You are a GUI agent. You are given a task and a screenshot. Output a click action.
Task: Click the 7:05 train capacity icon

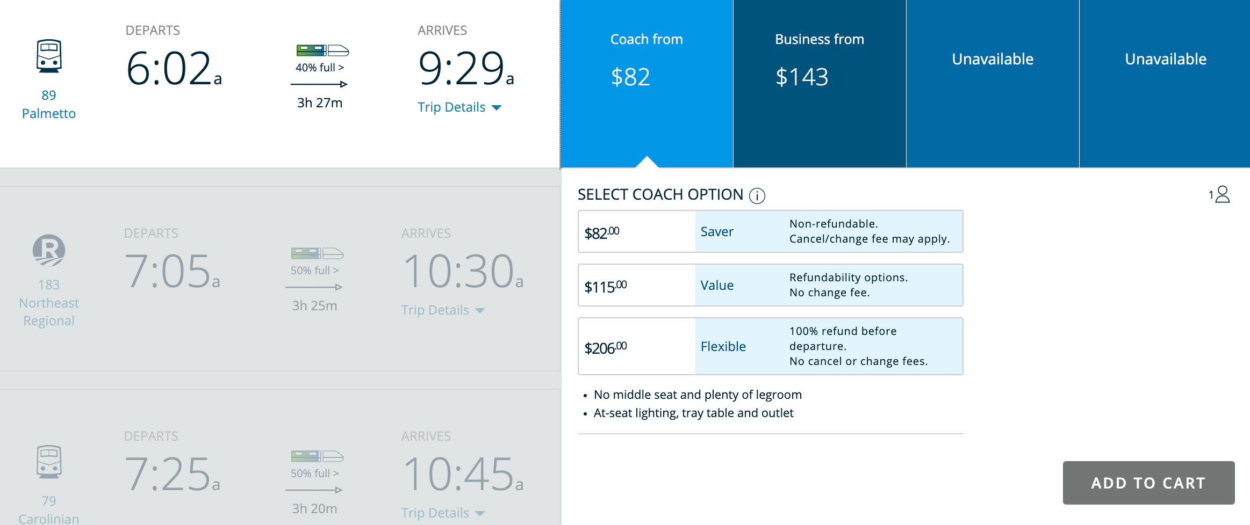317,253
